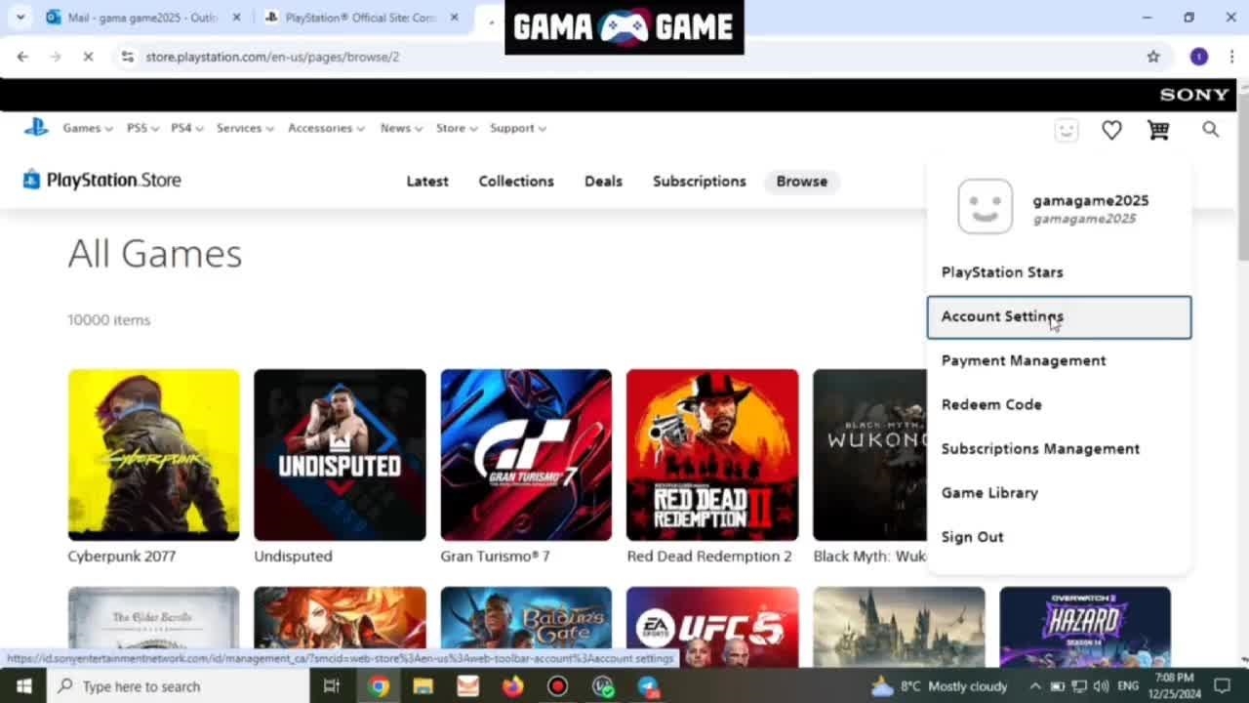Open the search magnifier icon
This screenshot has width=1249, height=703.
(1210, 129)
